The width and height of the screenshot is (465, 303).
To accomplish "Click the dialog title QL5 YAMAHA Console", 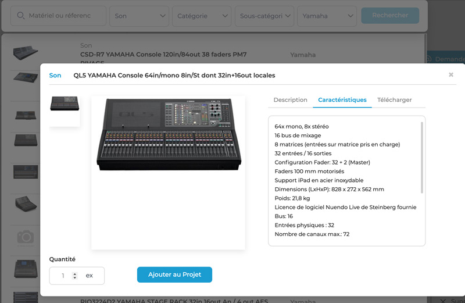I will pyautogui.click(x=174, y=76).
